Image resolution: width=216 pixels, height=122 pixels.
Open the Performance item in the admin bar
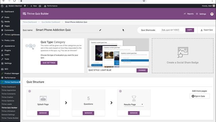click(x=51, y=6)
